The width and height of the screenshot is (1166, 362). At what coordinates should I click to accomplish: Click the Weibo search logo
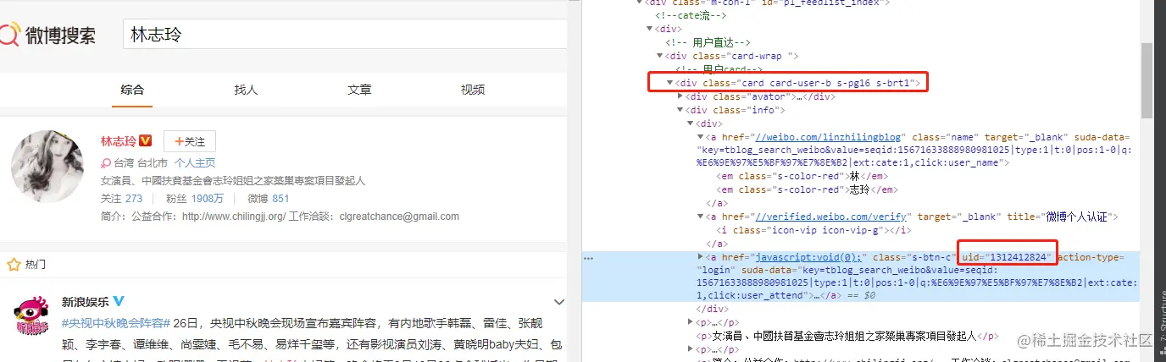click(48, 35)
